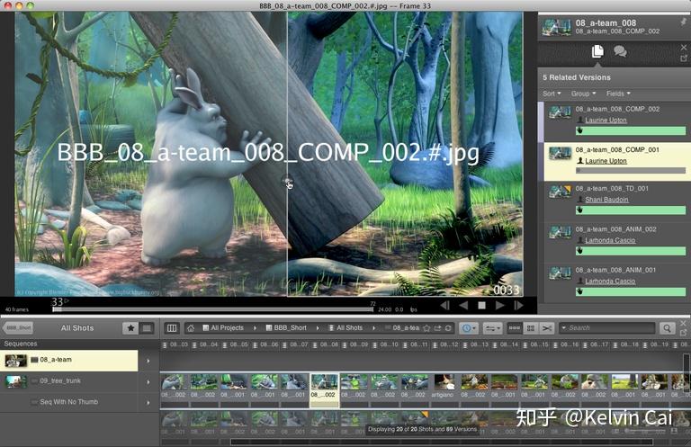The height and width of the screenshot is (447, 691).
Task: Jump to last frame playback button
Action: [518, 305]
